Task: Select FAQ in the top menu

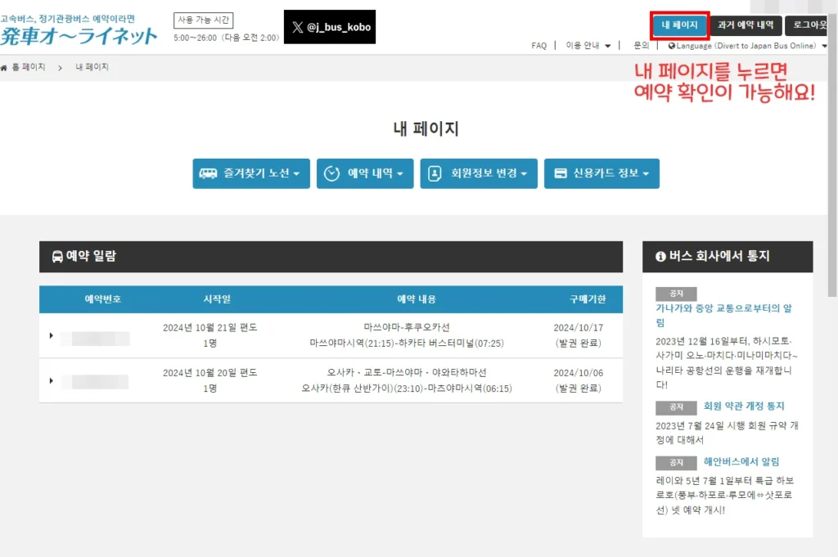Action: point(538,46)
